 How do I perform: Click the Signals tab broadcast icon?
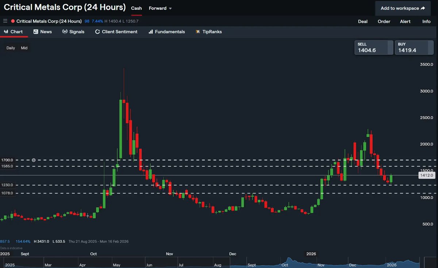(x=65, y=32)
